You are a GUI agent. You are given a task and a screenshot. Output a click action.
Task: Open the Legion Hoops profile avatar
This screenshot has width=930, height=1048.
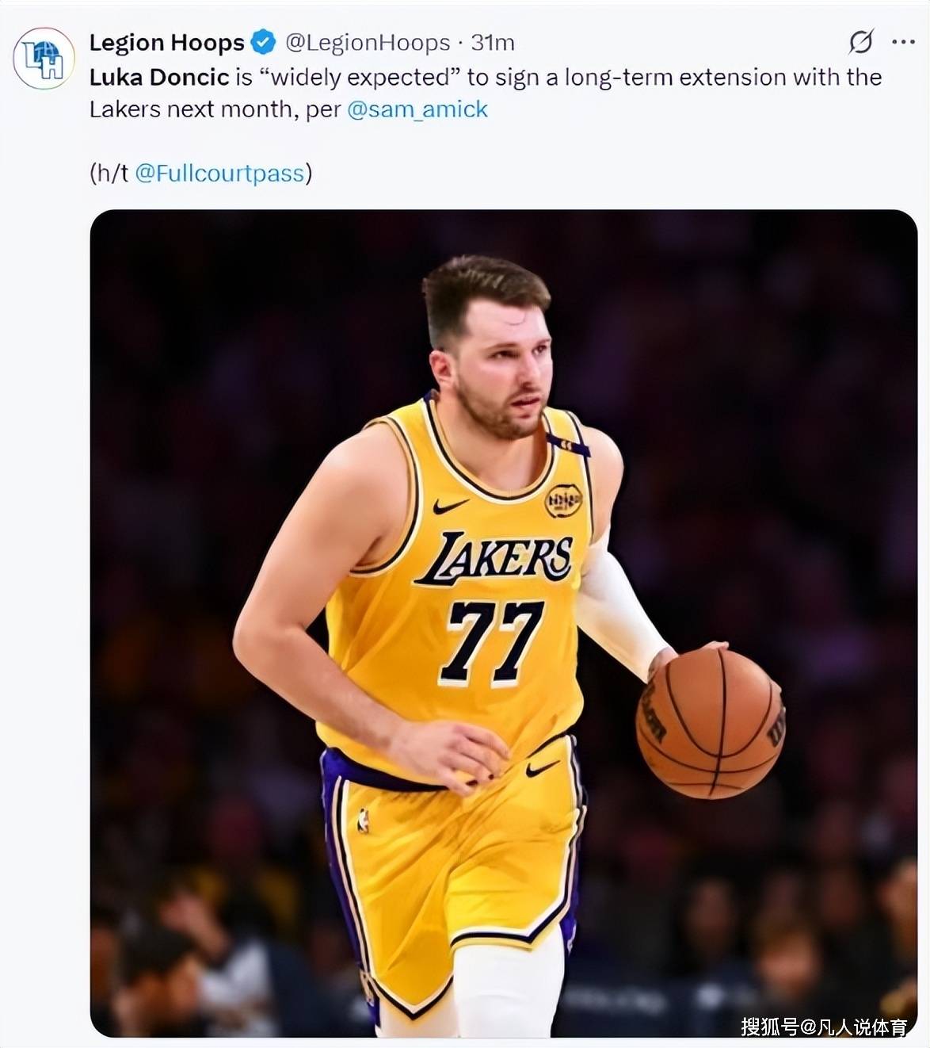coord(44,58)
